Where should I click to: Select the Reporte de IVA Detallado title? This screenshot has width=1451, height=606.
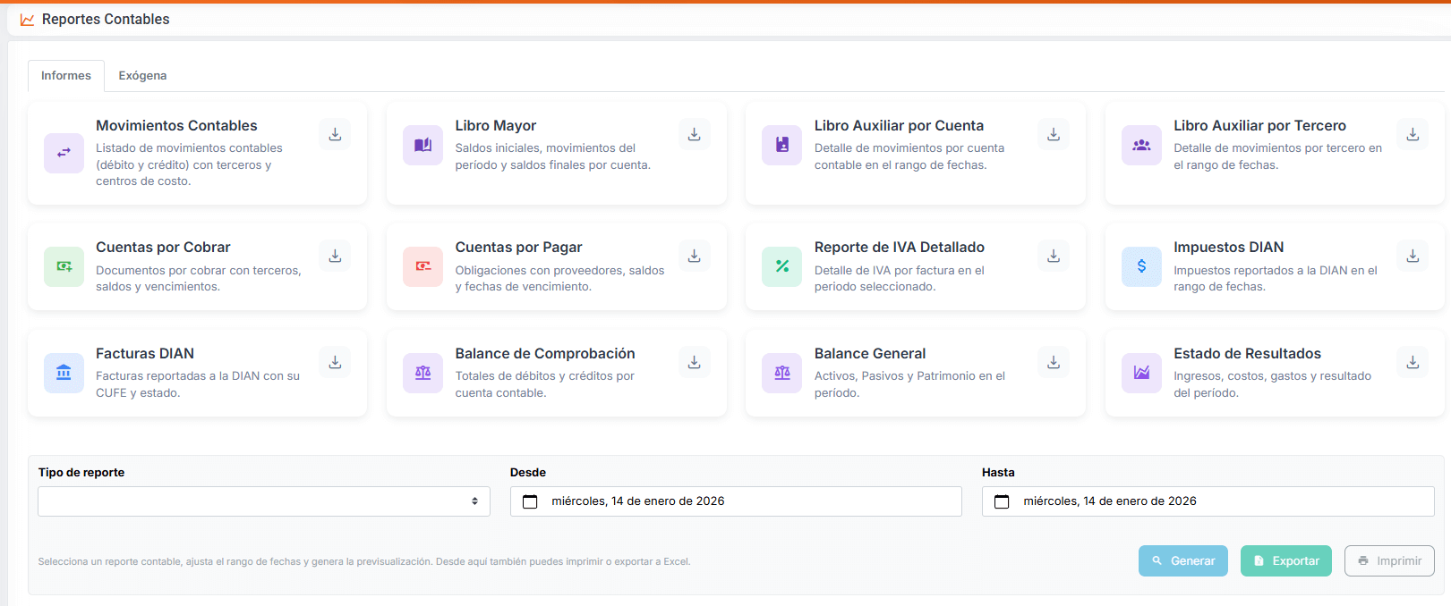(x=900, y=248)
